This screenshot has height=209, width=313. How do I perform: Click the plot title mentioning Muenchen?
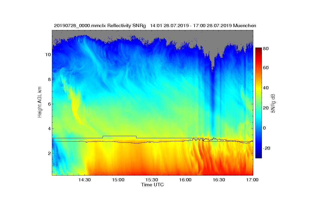[155, 26]
